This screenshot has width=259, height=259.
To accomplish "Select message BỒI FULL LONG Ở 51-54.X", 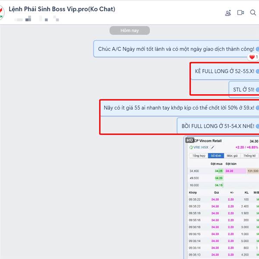I will [x=218, y=126].
